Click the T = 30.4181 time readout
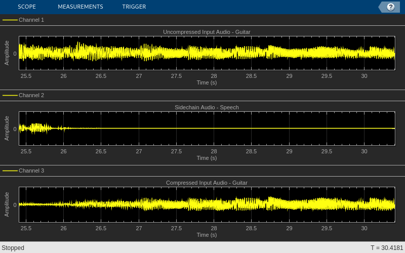Image resolution: width=405 pixels, height=253 pixels. point(387,248)
